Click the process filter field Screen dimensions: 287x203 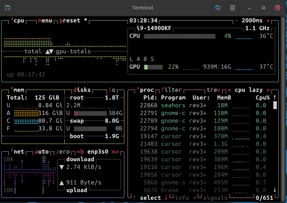172,90
